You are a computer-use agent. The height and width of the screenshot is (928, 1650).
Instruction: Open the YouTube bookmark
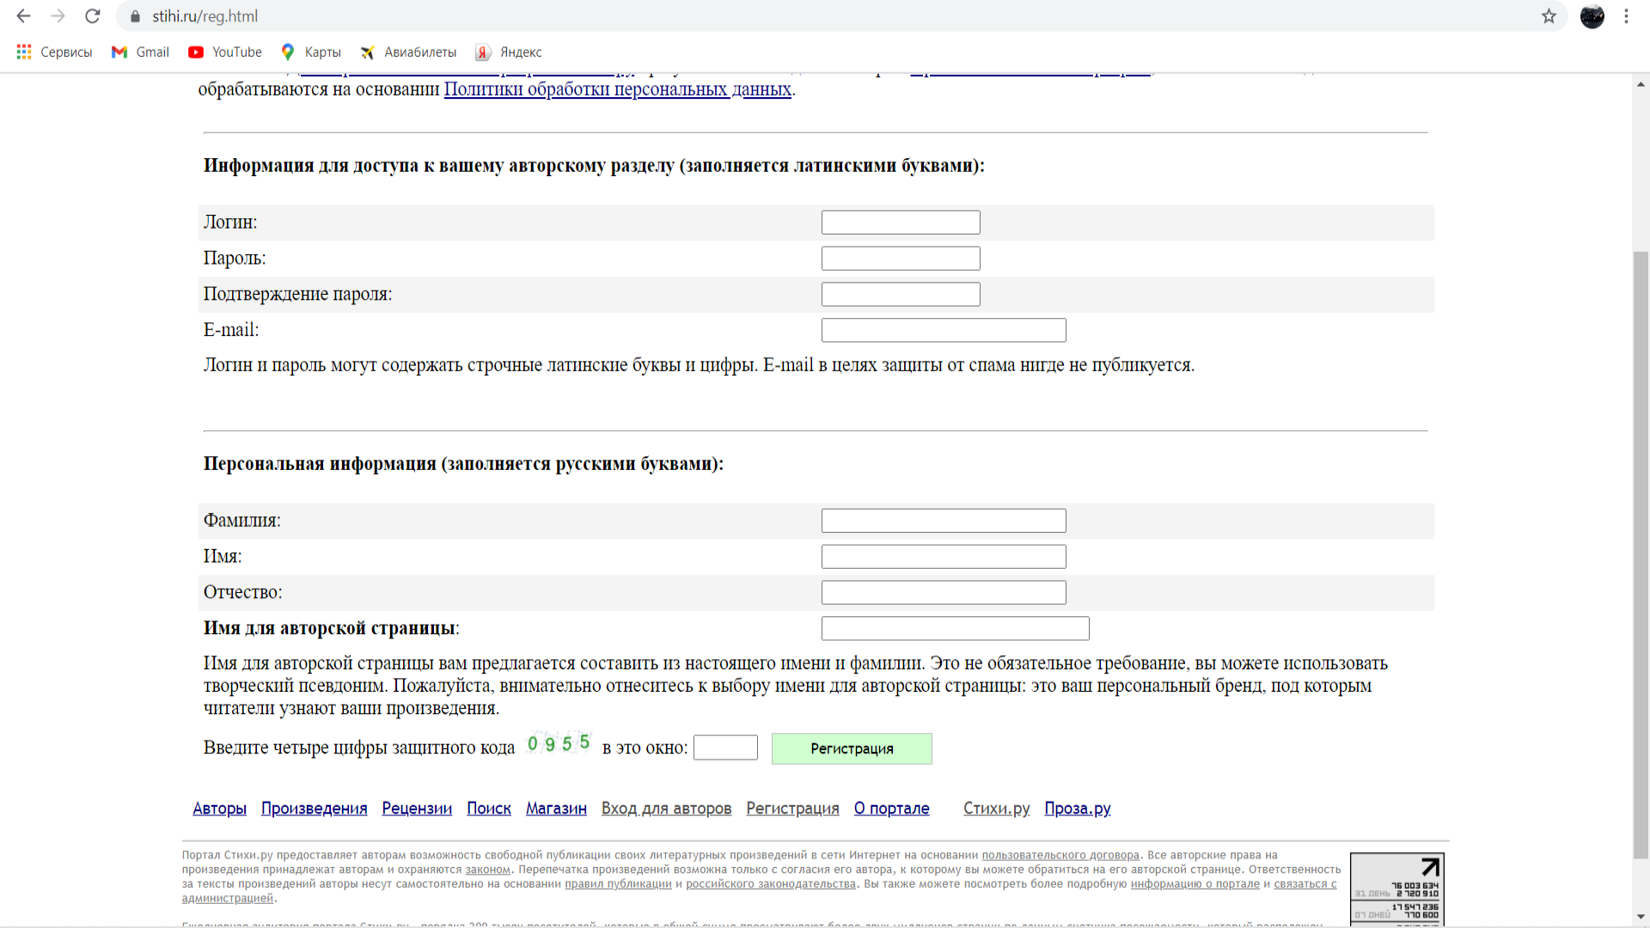pyautogui.click(x=225, y=52)
